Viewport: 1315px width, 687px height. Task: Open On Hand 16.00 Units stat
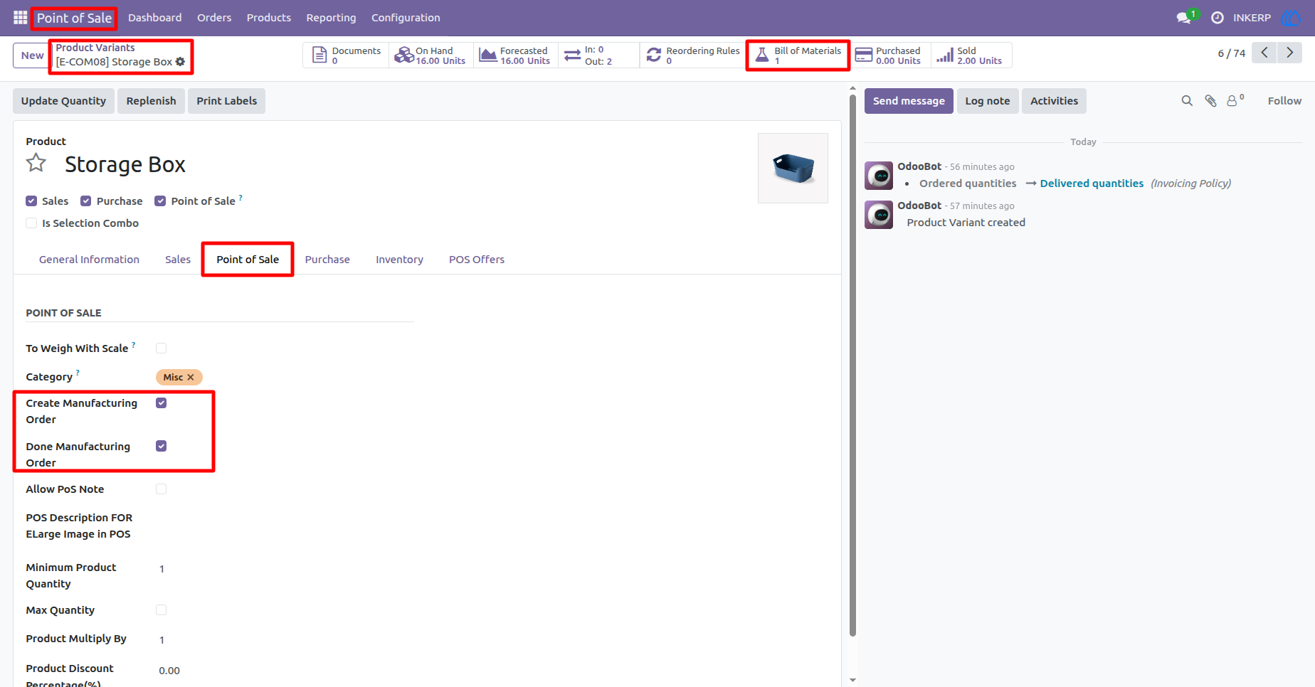click(x=431, y=55)
